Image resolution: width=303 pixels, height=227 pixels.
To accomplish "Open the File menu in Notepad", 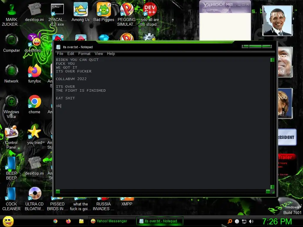I will 60,54.
